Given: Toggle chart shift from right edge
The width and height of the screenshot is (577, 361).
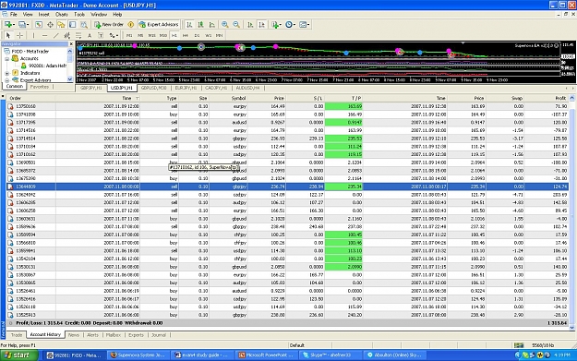Looking at the screenshot, I should 261,25.
